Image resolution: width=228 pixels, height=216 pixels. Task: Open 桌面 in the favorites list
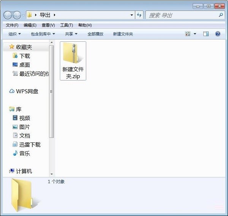point(25,65)
